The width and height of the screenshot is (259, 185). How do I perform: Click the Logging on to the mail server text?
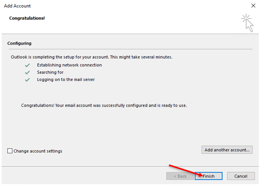(x=66, y=80)
